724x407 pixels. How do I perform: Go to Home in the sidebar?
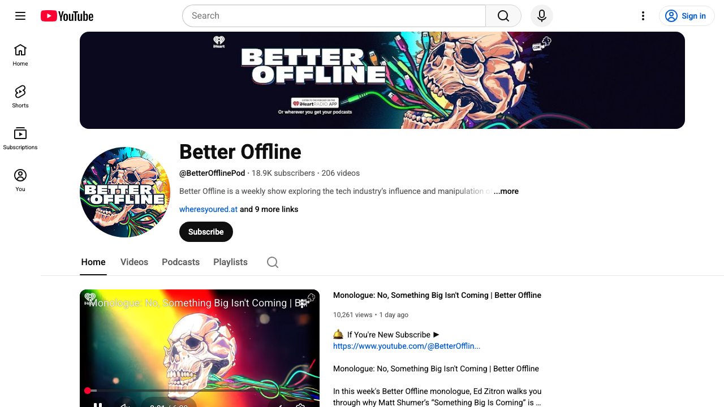(20, 55)
